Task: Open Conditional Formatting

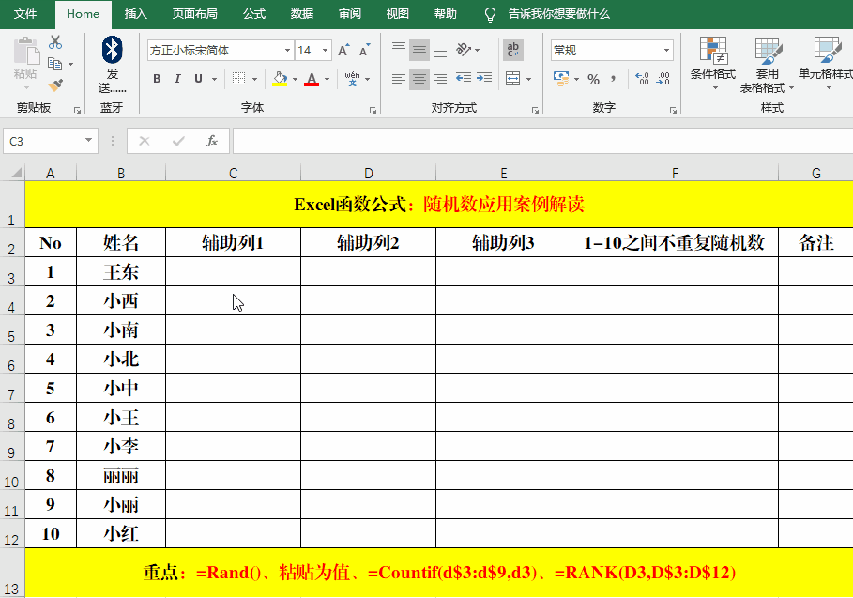Action: 713,64
